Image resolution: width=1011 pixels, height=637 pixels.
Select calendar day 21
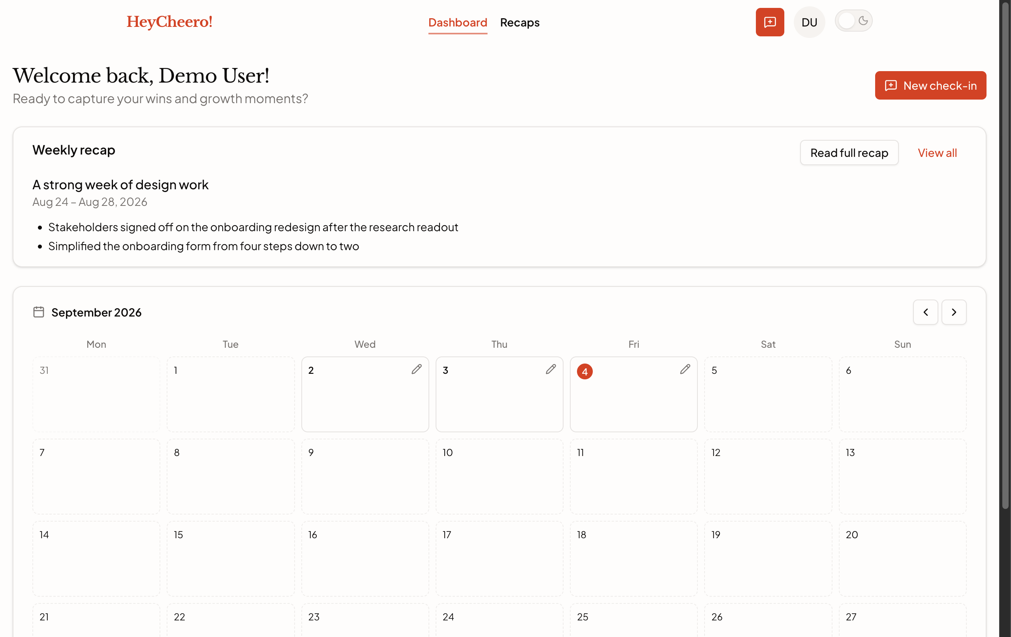(x=96, y=621)
